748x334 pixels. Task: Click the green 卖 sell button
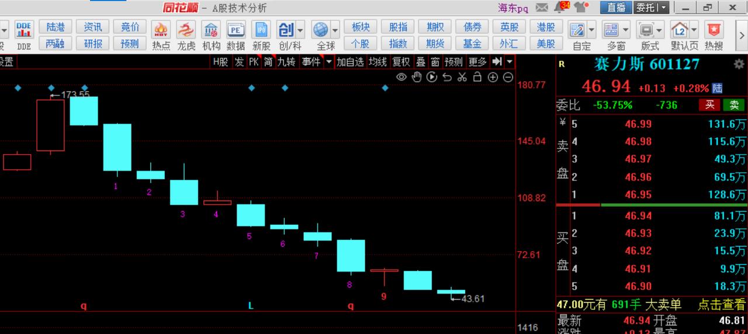pos(734,105)
